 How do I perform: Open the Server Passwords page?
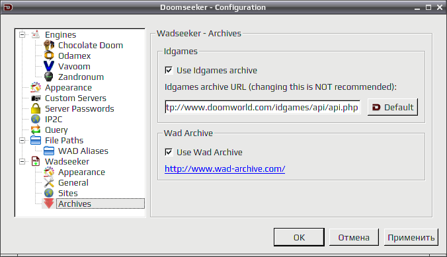coord(79,108)
